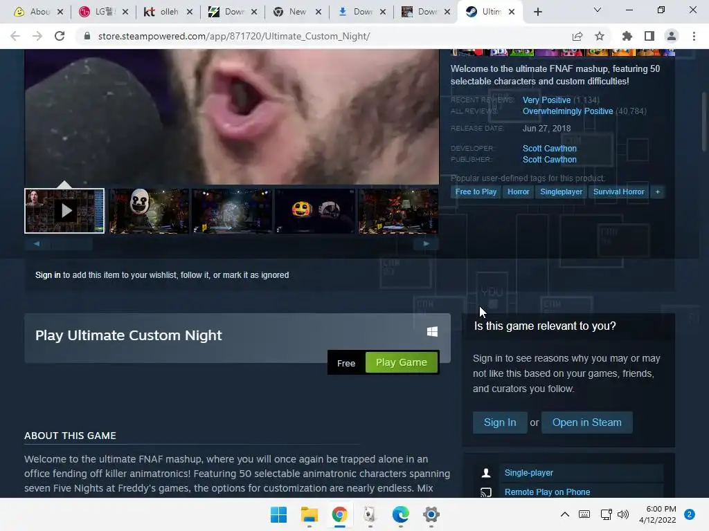The height and width of the screenshot is (531, 709).
Task: Expand more tags with plus button
Action: coord(658,192)
